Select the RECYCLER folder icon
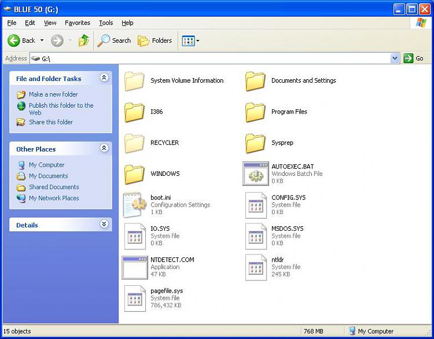434x339 pixels. [x=134, y=143]
